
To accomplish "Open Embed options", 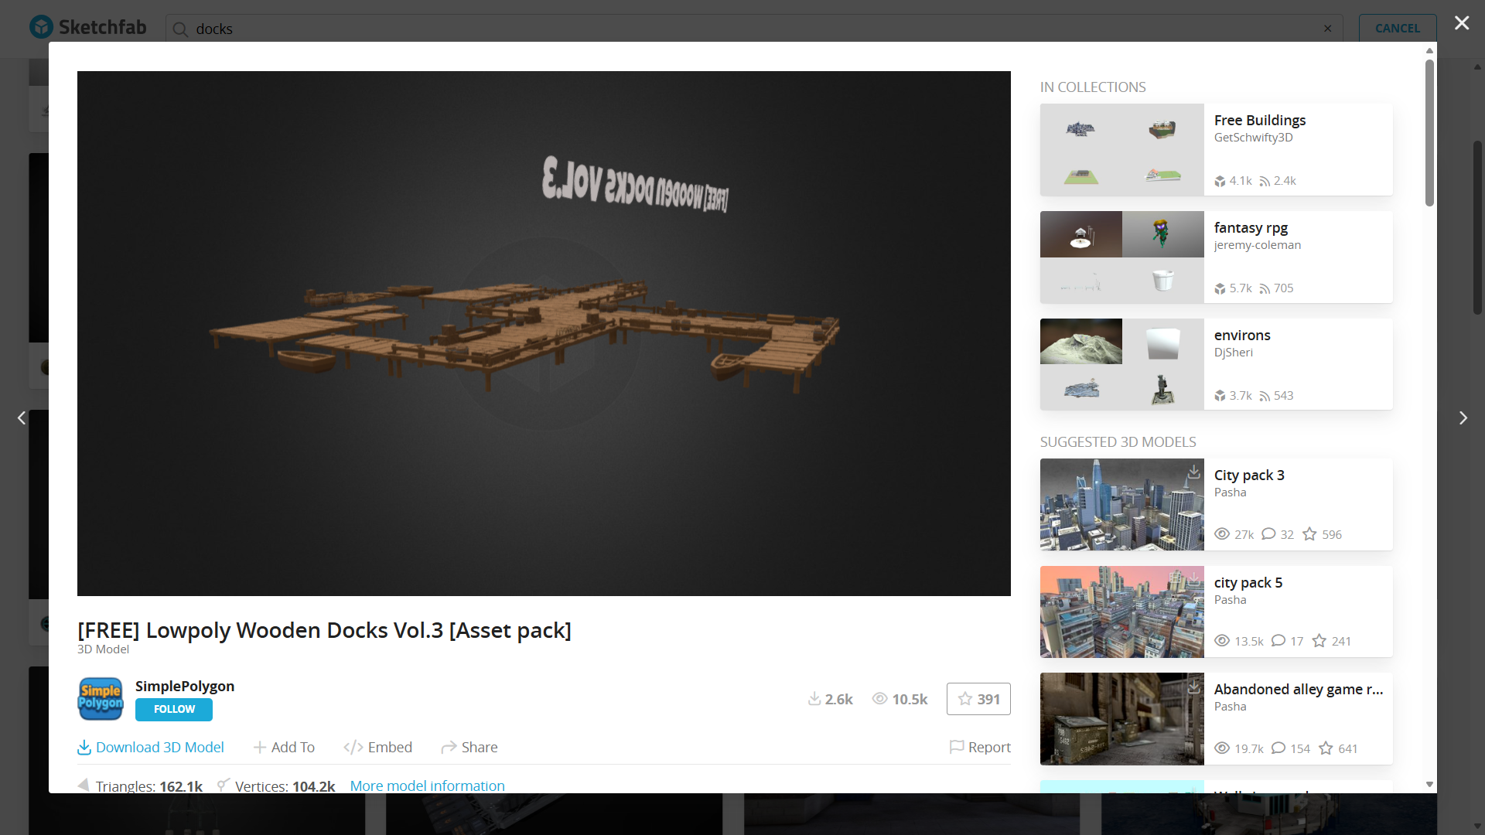I will tap(377, 747).
